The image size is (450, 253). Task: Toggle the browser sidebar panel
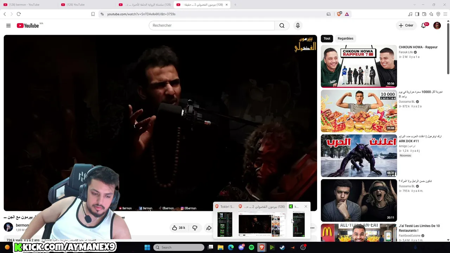tap(417, 14)
